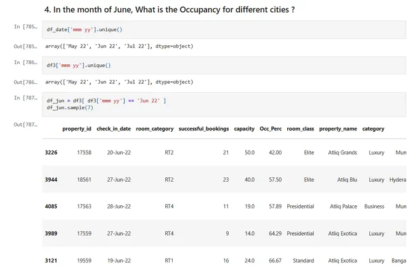Click the Out[787] output prompt to collapse output

click(25, 125)
